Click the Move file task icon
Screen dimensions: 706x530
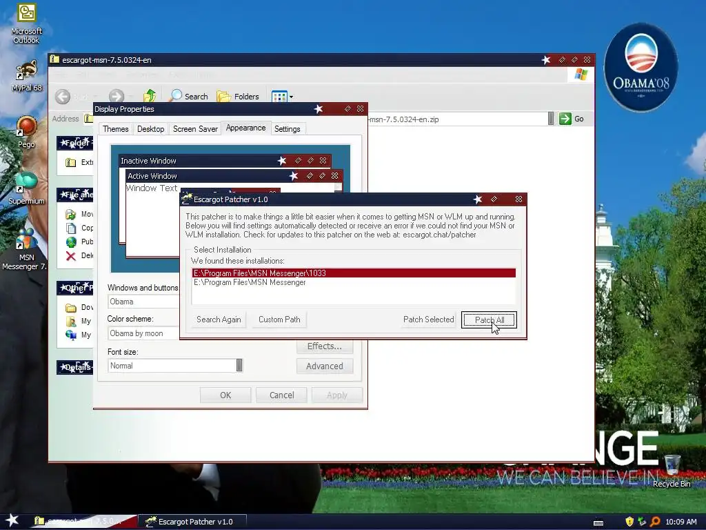pyautogui.click(x=71, y=214)
